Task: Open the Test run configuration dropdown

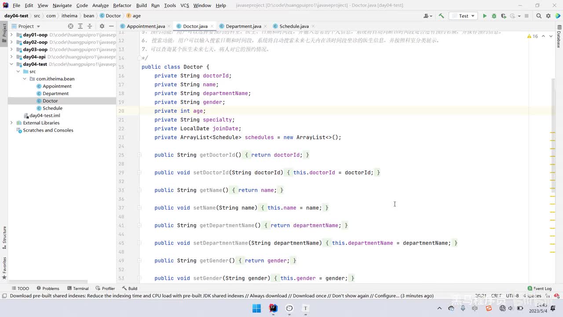Action: point(464,16)
